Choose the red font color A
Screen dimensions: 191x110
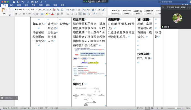[x=52, y=14]
